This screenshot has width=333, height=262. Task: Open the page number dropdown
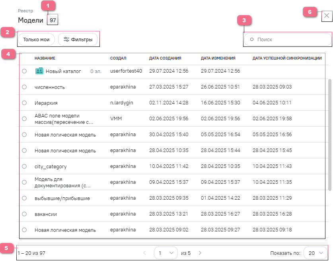click(166, 253)
